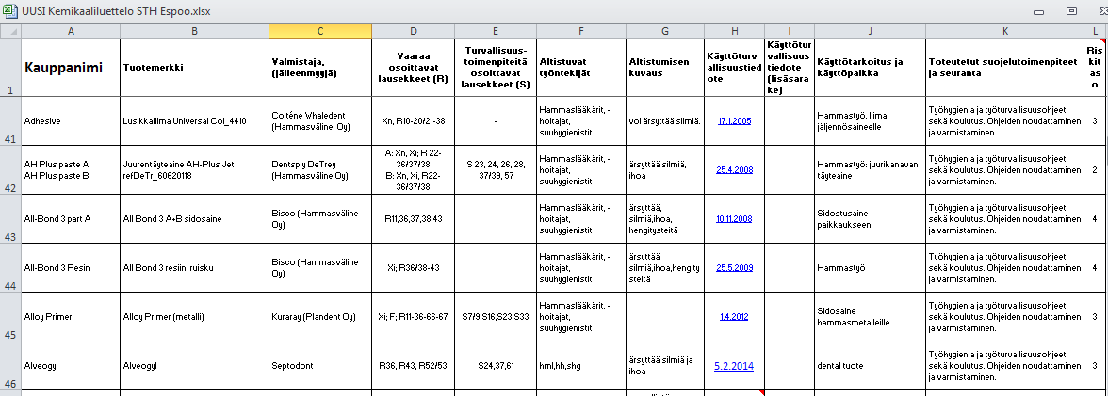1108x396 pixels.
Task: Select column A header
Action: [x=71, y=30]
